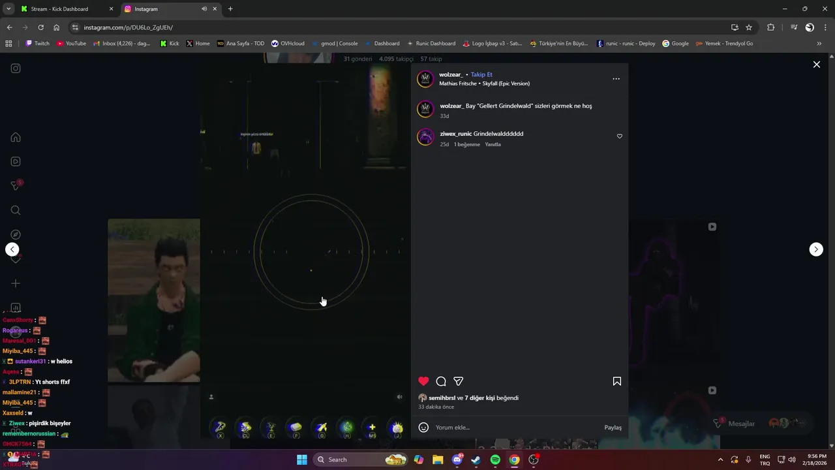Open Steam from the taskbar
Screen dimensions: 835x470
(476, 460)
